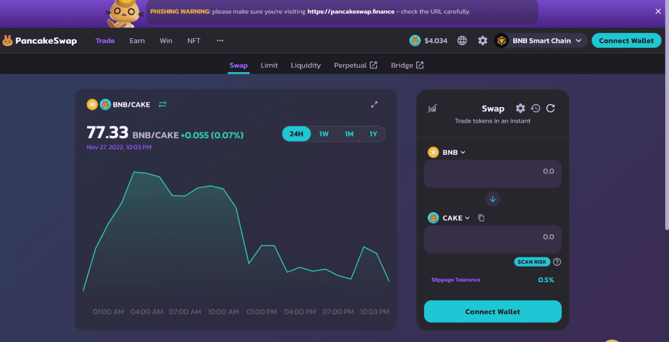Open recent transactions history icon
Viewport: 669px width, 342px height.
point(535,108)
